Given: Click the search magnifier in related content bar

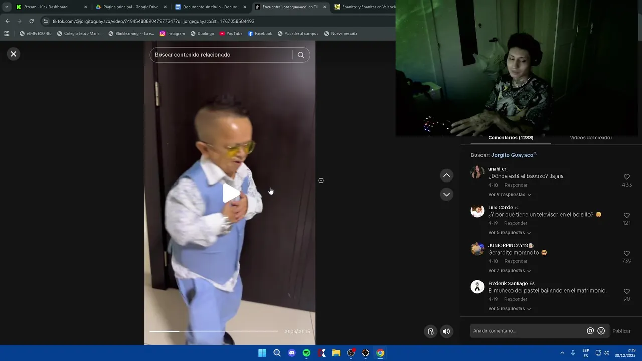Looking at the screenshot, I should (x=301, y=55).
